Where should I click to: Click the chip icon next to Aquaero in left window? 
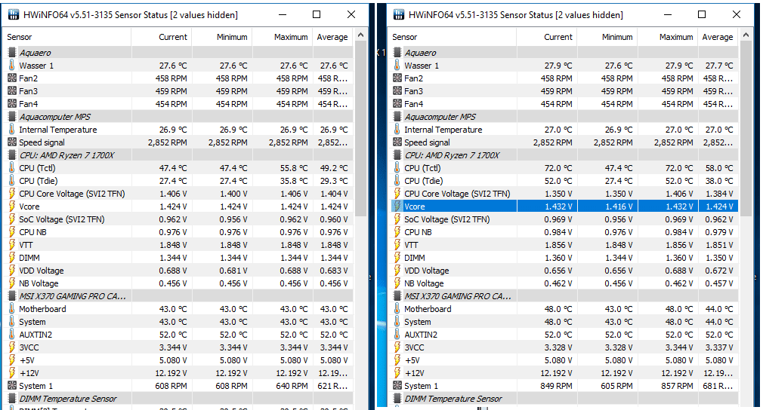(11, 53)
